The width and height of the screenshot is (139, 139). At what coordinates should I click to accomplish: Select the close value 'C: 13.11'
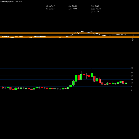(x=50, y=9)
